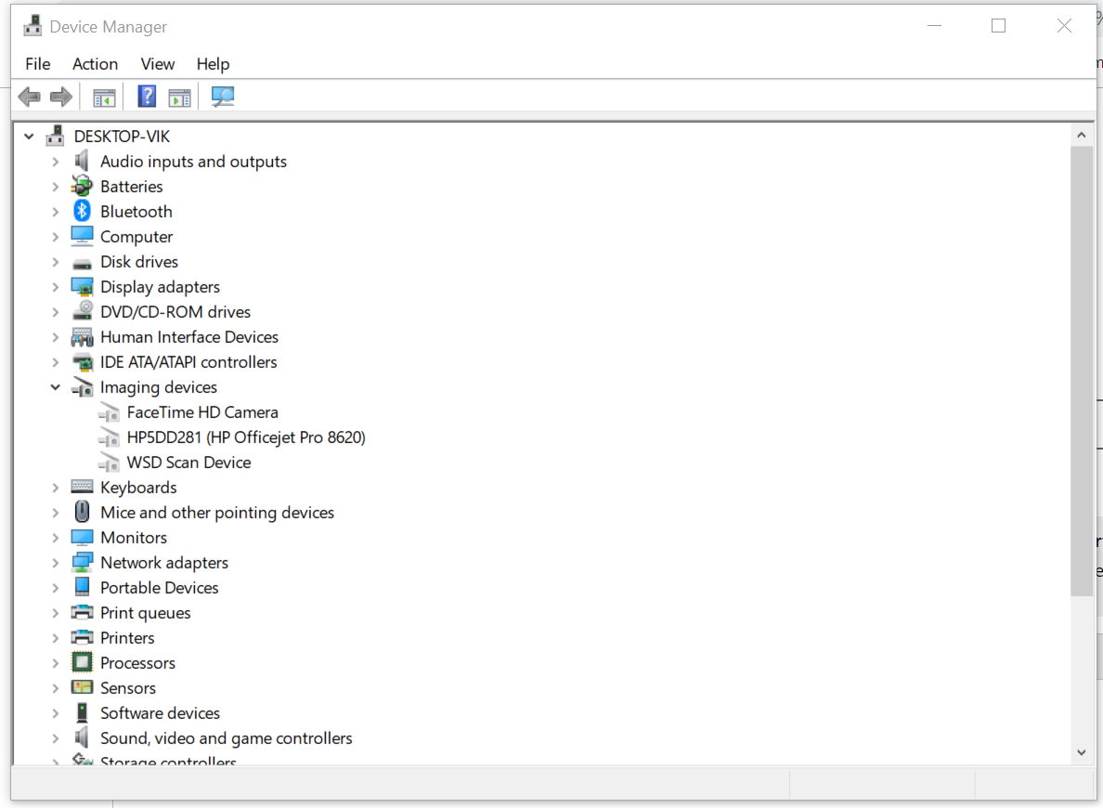1103x808 pixels.
Task: Click the Portable Devices icon
Action: 82,587
